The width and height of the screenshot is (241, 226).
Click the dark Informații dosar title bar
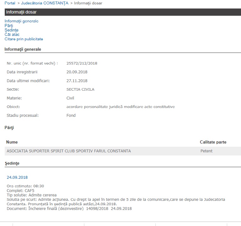123,12
